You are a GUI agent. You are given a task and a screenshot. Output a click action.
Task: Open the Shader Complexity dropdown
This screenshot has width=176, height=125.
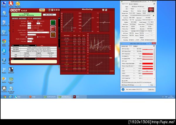coord(31,39)
